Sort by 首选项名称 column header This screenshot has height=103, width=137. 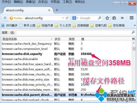coord(27,39)
